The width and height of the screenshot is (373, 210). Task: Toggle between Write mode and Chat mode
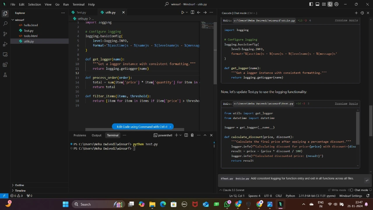(x=351, y=190)
